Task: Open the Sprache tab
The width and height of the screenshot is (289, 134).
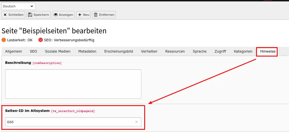Action: [x=200, y=51]
